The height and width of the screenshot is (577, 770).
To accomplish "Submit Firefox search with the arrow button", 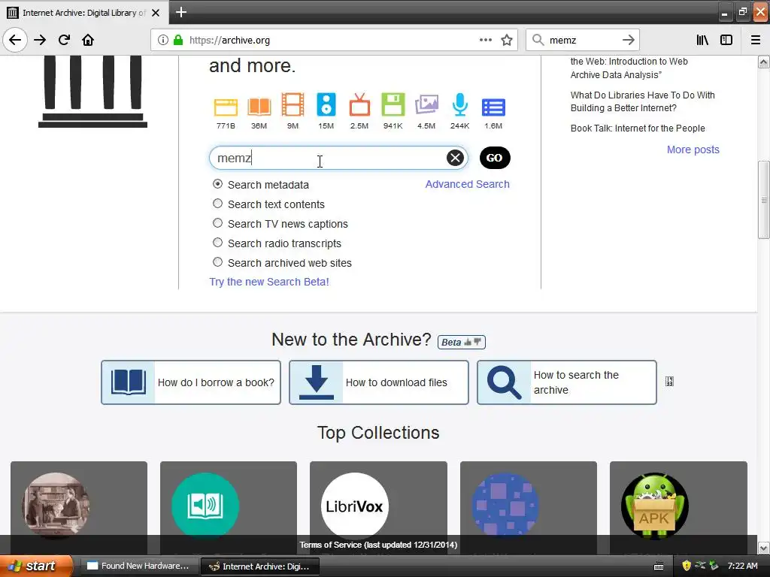I will pyautogui.click(x=629, y=41).
